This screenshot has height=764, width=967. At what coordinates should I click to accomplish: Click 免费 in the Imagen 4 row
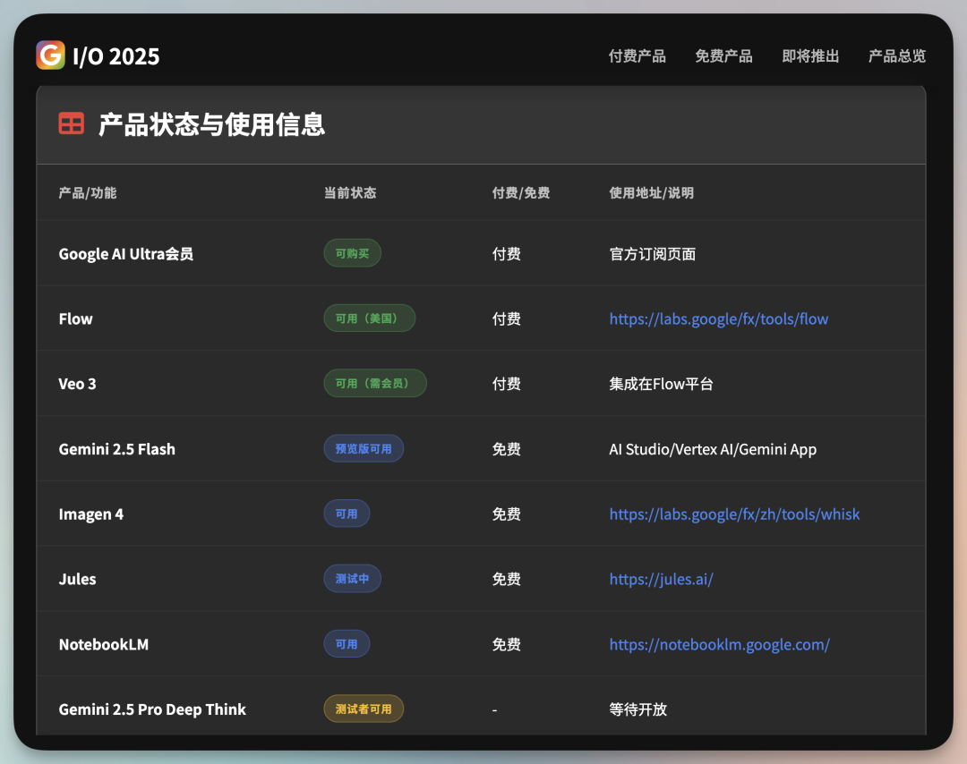506,514
